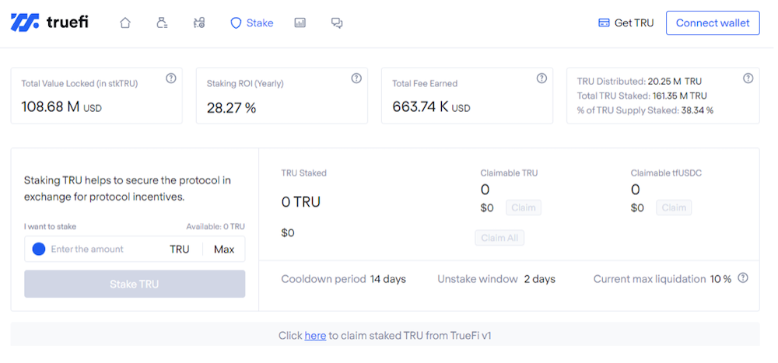Click the 'Claimable TRU' heading
Viewport: 778px width, 363px height.
click(x=509, y=173)
